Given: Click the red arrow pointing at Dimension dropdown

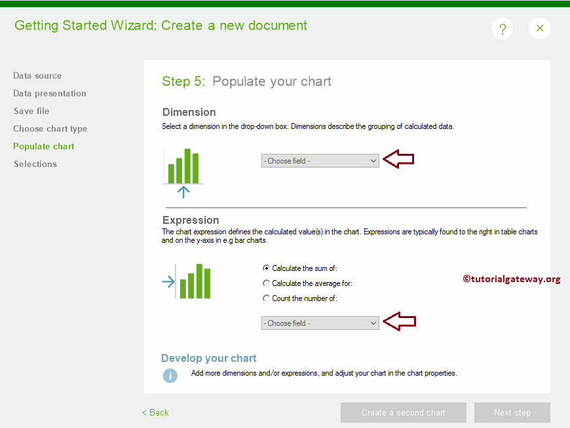Looking at the screenshot, I should (400, 160).
